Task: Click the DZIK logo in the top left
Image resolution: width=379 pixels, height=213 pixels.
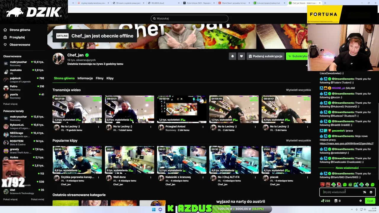Action: coord(33,12)
